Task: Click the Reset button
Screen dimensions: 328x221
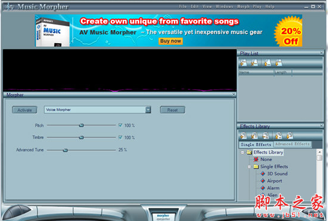Action: 172,110
